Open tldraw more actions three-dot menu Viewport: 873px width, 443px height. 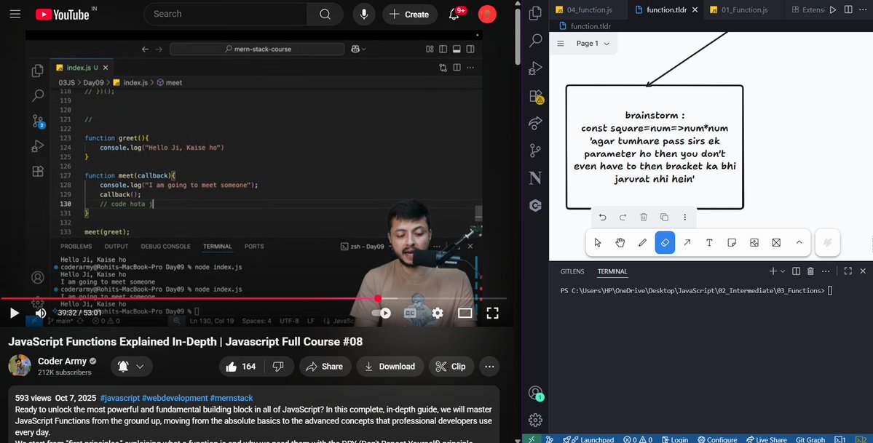coord(685,217)
